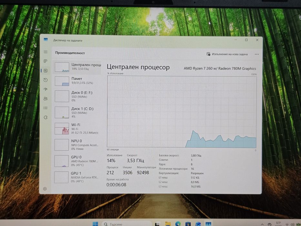Viewport: 301px width, 226px height.
Task: Click the handles count '92498'
Action: pos(143,173)
